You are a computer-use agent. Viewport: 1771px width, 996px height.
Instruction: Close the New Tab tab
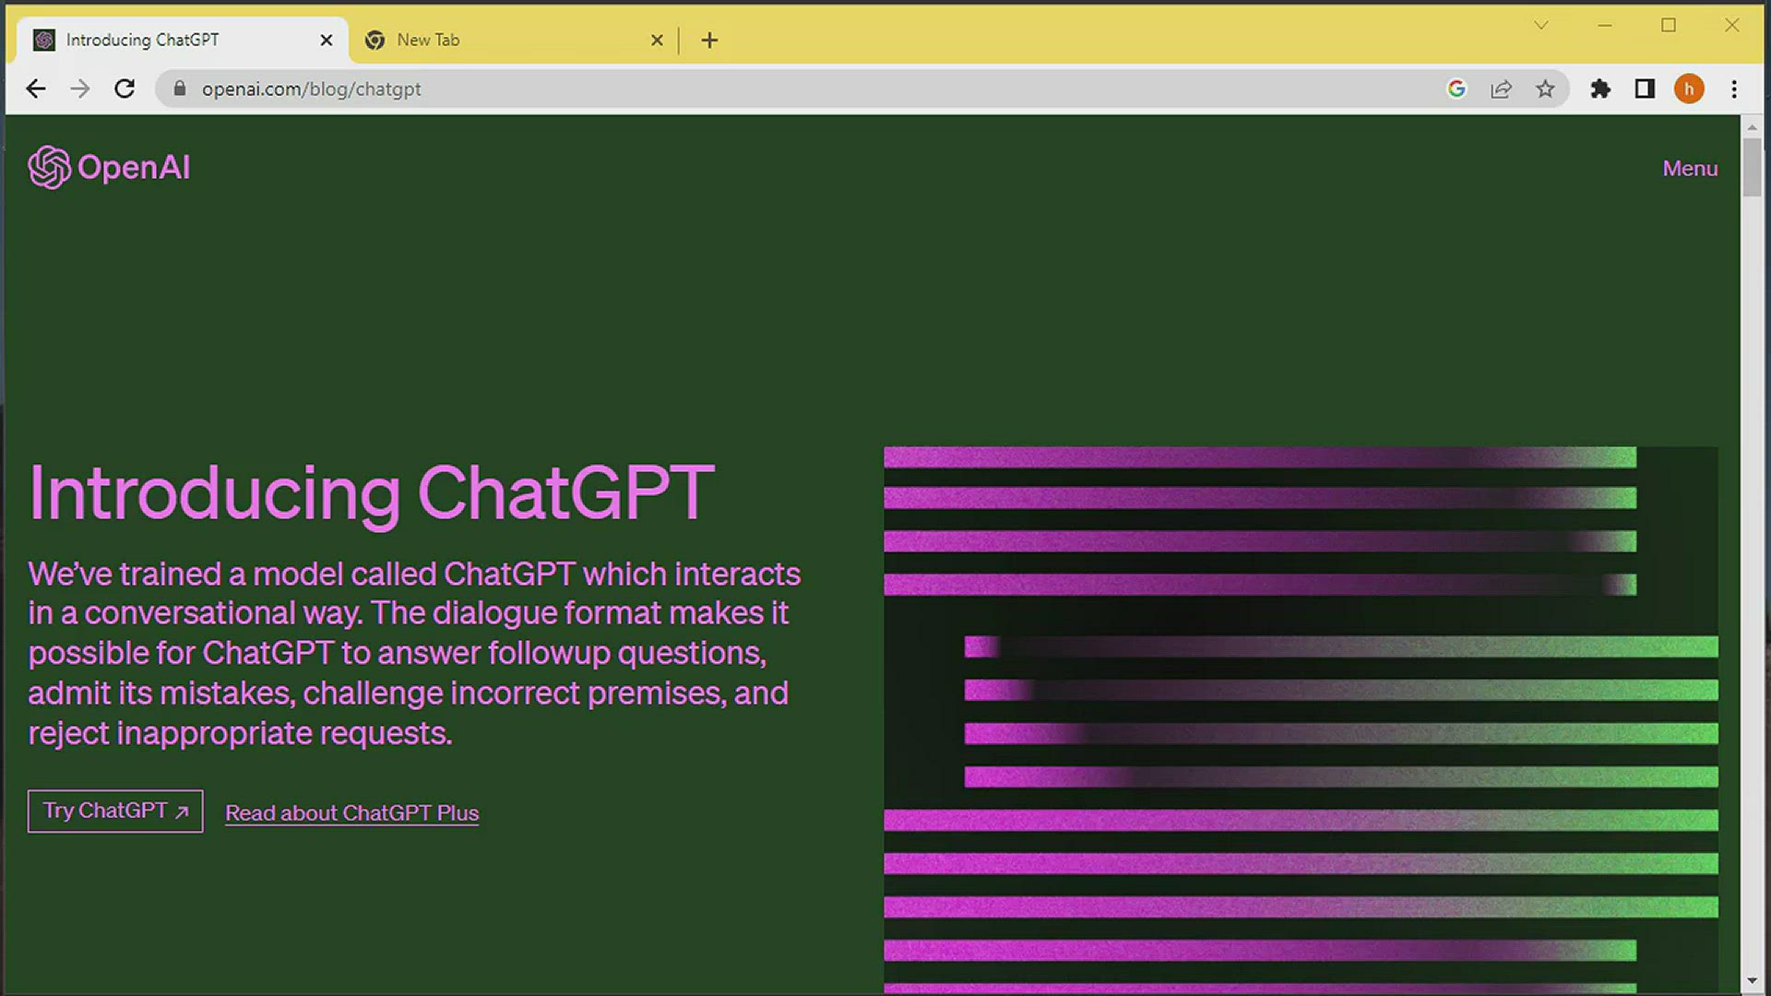pyautogui.click(x=657, y=40)
